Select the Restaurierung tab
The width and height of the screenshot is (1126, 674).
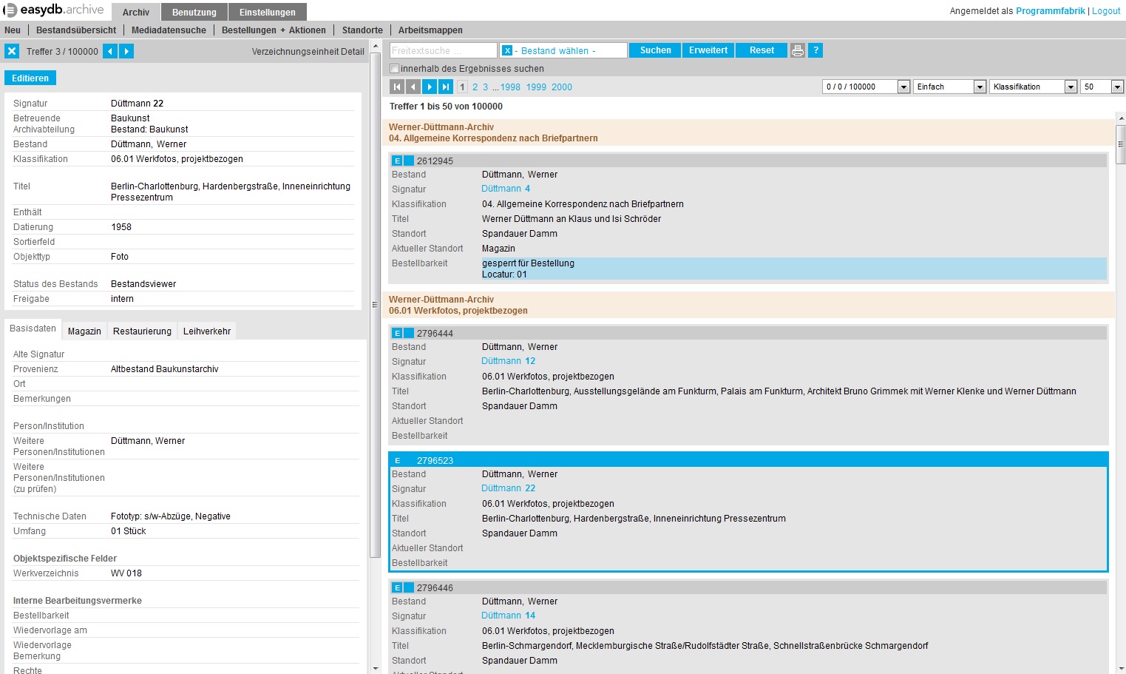tap(142, 331)
